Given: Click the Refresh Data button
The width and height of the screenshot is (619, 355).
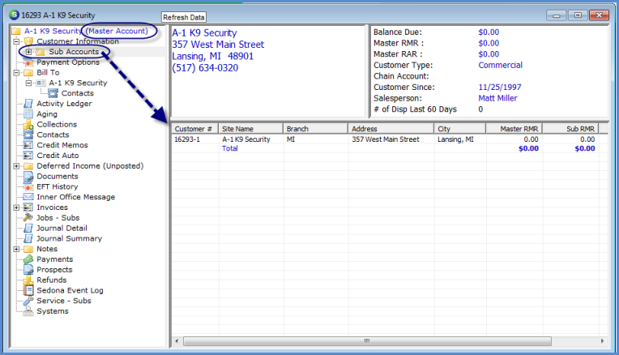Looking at the screenshot, I should (x=184, y=17).
